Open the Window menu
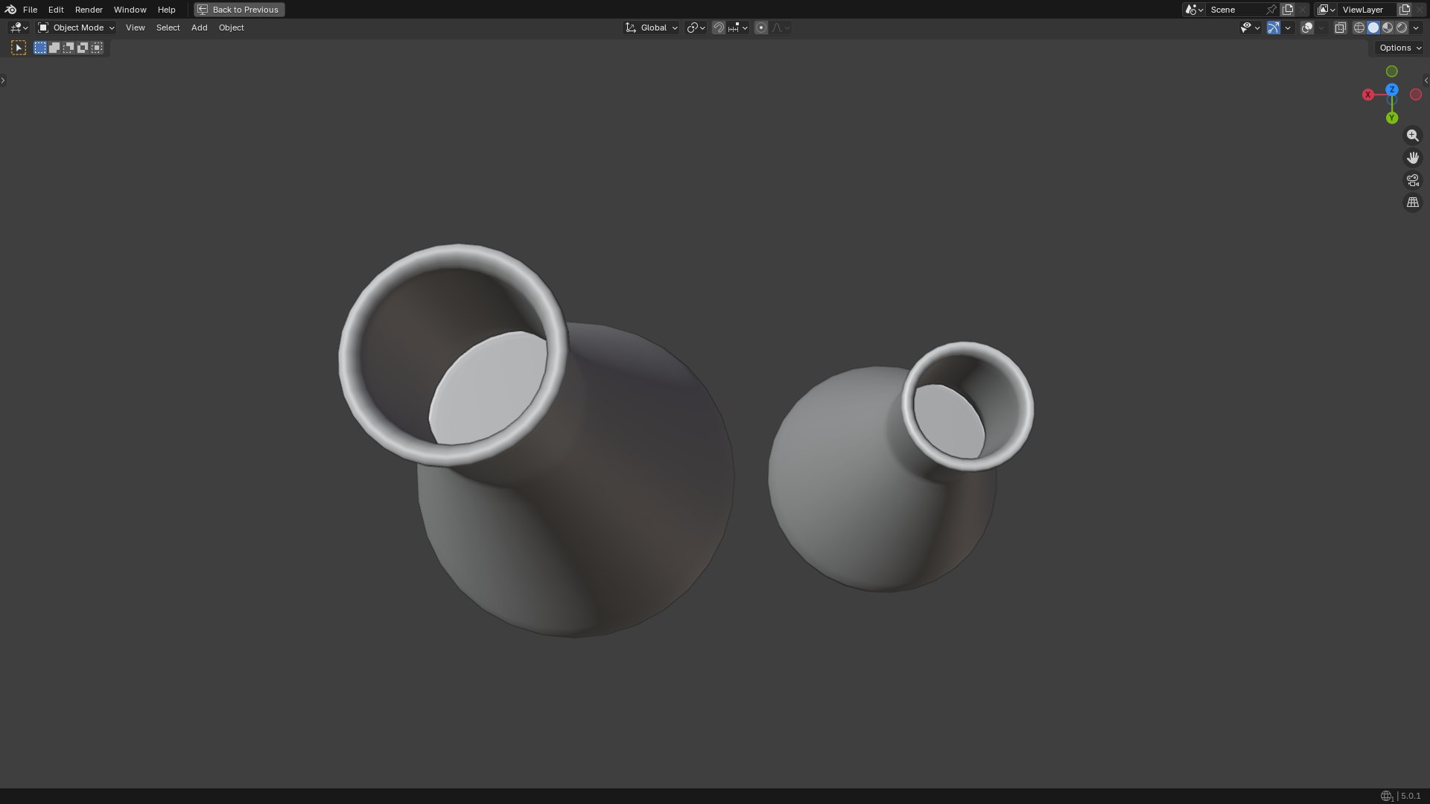Viewport: 1430px width, 804px height. [x=130, y=10]
